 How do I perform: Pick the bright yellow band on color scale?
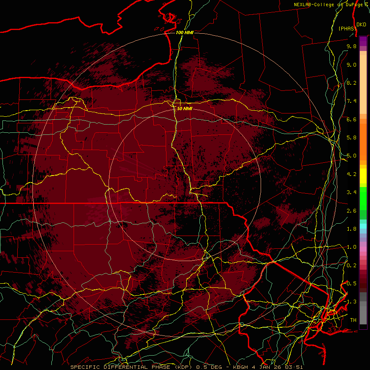(x=363, y=176)
